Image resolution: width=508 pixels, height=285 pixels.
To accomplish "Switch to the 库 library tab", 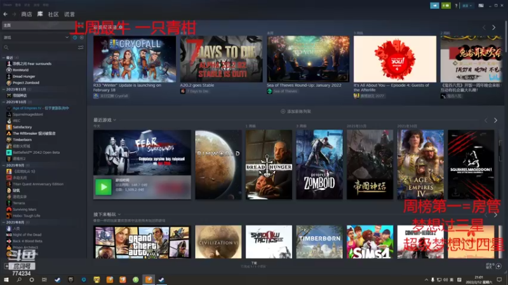I will pyautogui.click(x=40, y=14).
